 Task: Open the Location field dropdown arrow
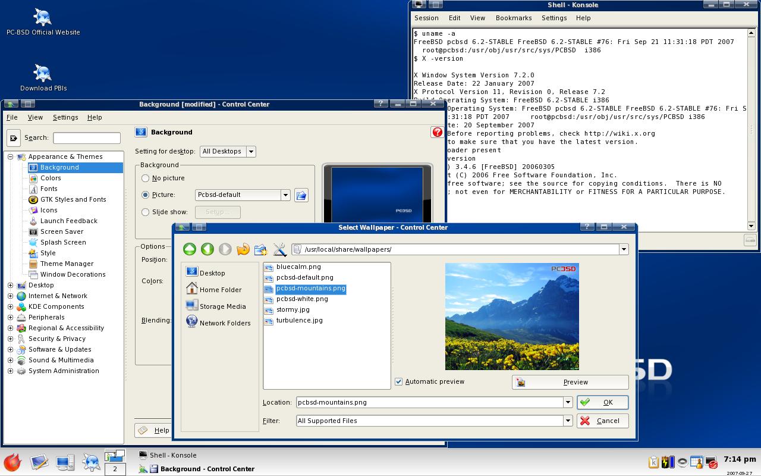pos(568,403)
